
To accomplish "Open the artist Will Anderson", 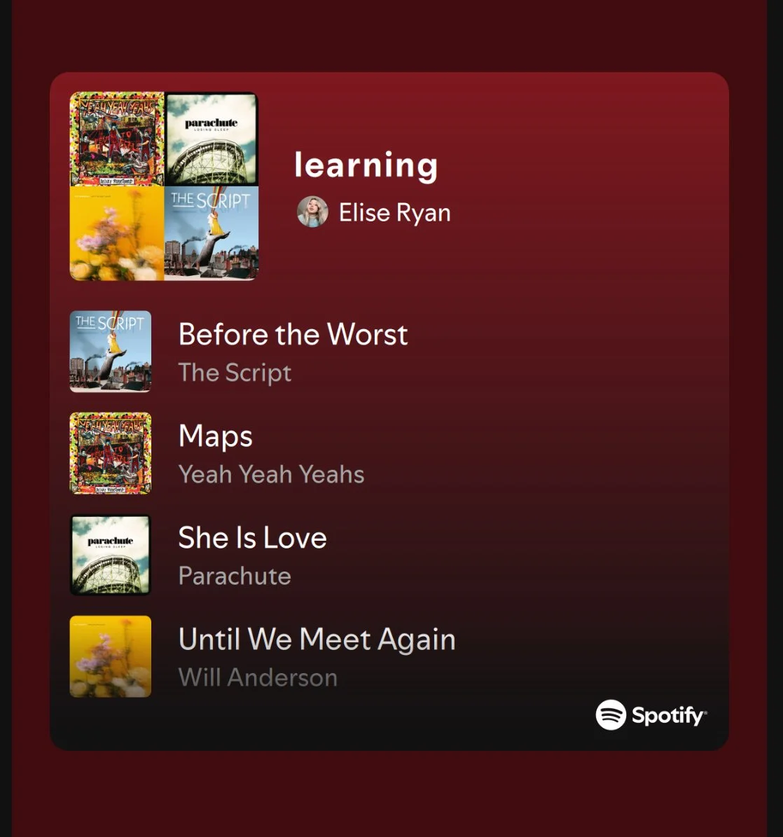I will click(258, 677).
